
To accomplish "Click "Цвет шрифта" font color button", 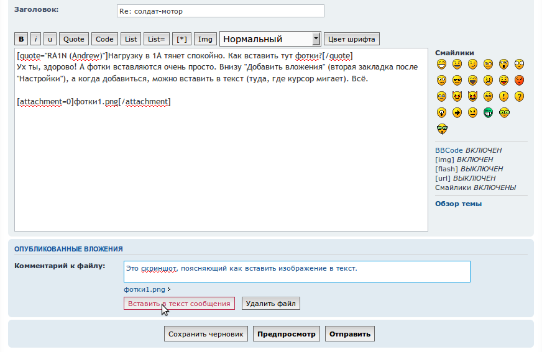I will pyautogui.click(x=351, y=39).
